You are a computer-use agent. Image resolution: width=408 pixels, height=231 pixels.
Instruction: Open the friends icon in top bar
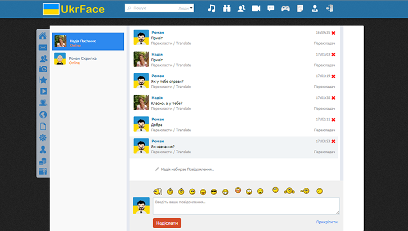pyautogui.click(x=241, y=8)
